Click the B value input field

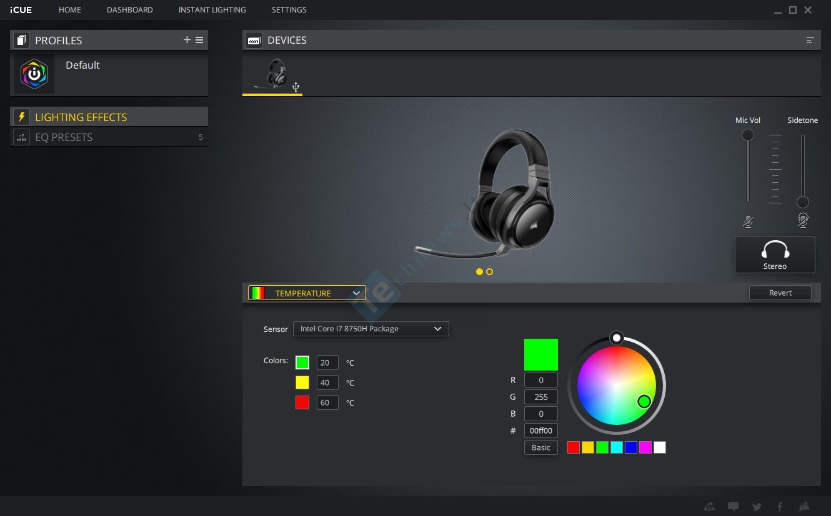click(540, 414)
